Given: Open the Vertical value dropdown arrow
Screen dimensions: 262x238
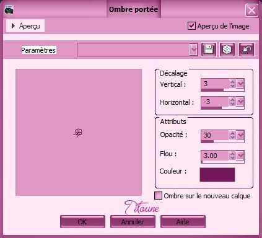Looking at the screenshot, I should click(x=240, y=84).
